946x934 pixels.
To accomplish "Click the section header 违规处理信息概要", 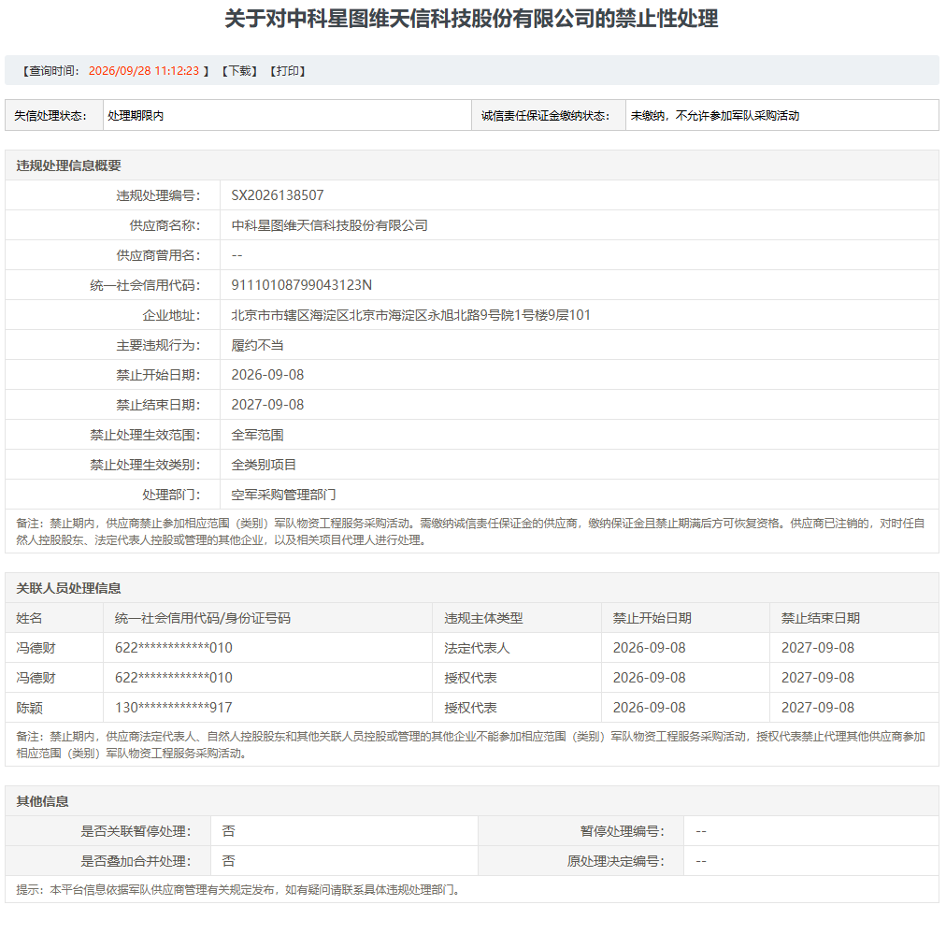I will 69,165.
